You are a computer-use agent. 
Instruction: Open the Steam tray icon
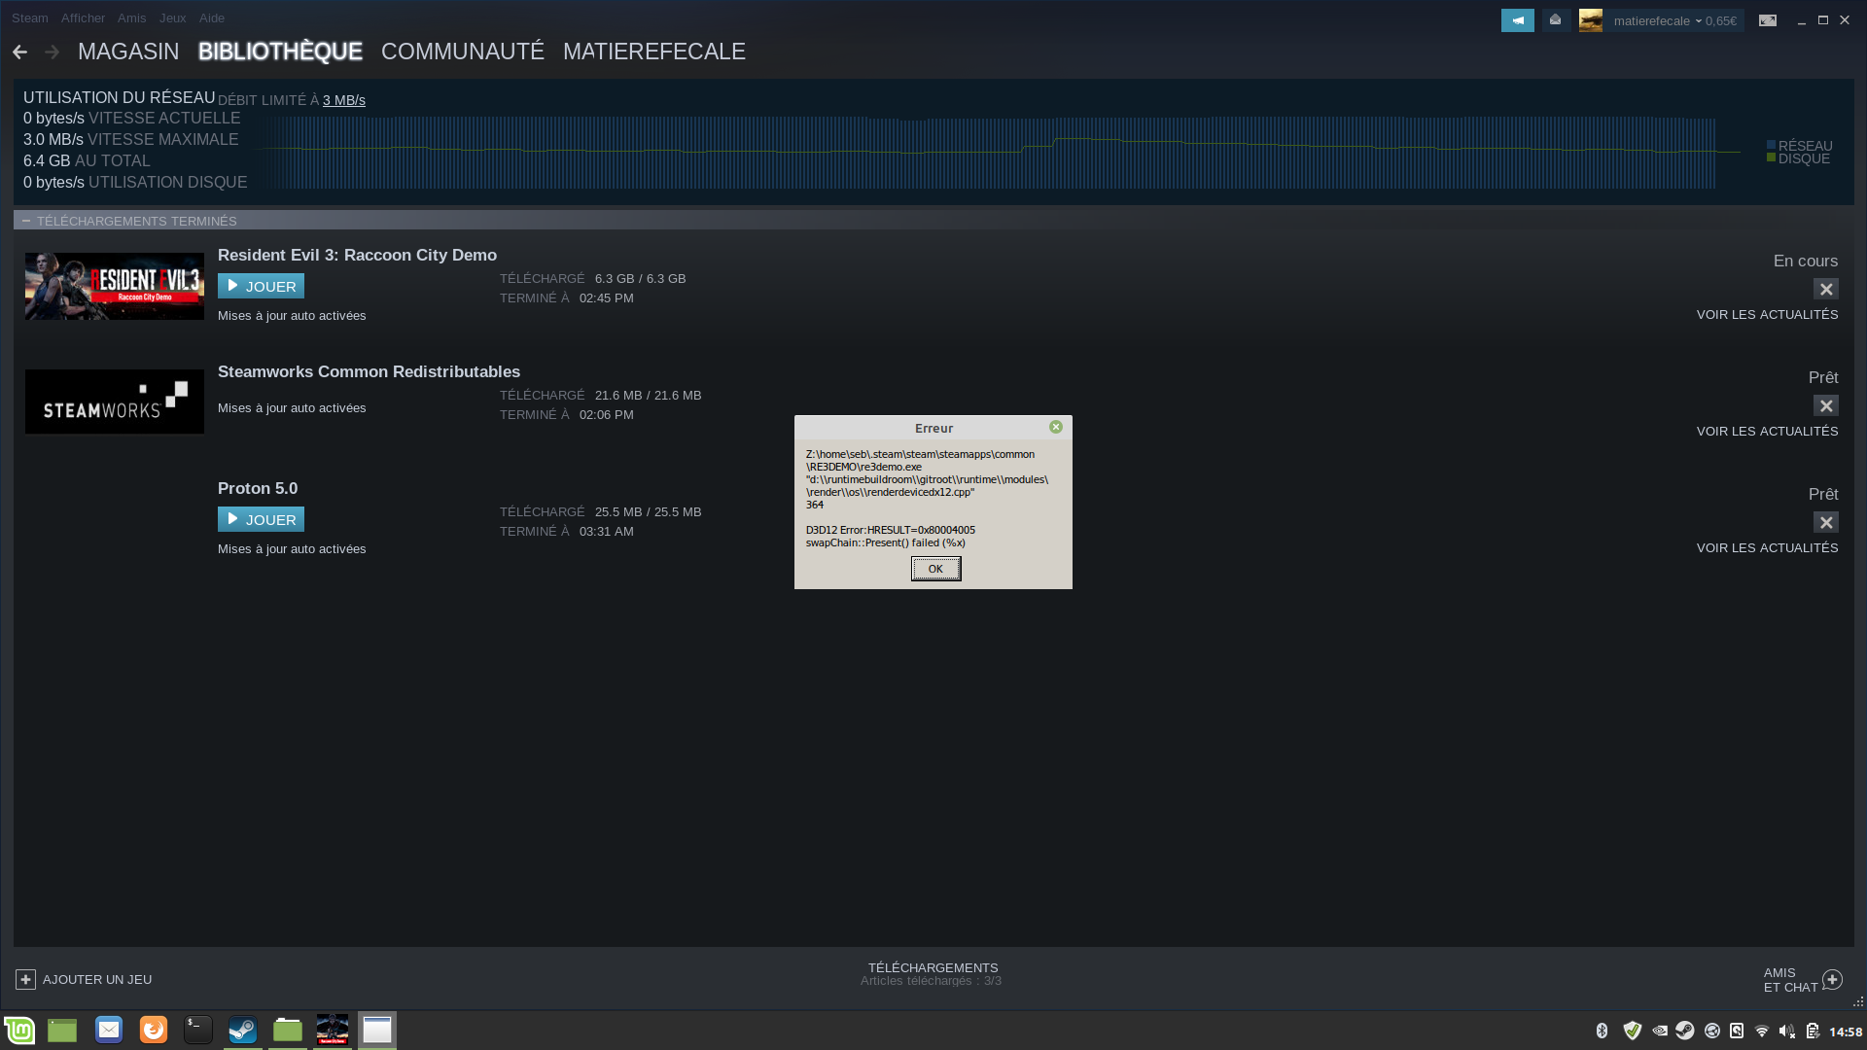coord(1685,1031)
